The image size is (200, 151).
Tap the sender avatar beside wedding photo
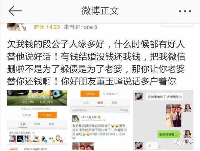click(187, 108)
